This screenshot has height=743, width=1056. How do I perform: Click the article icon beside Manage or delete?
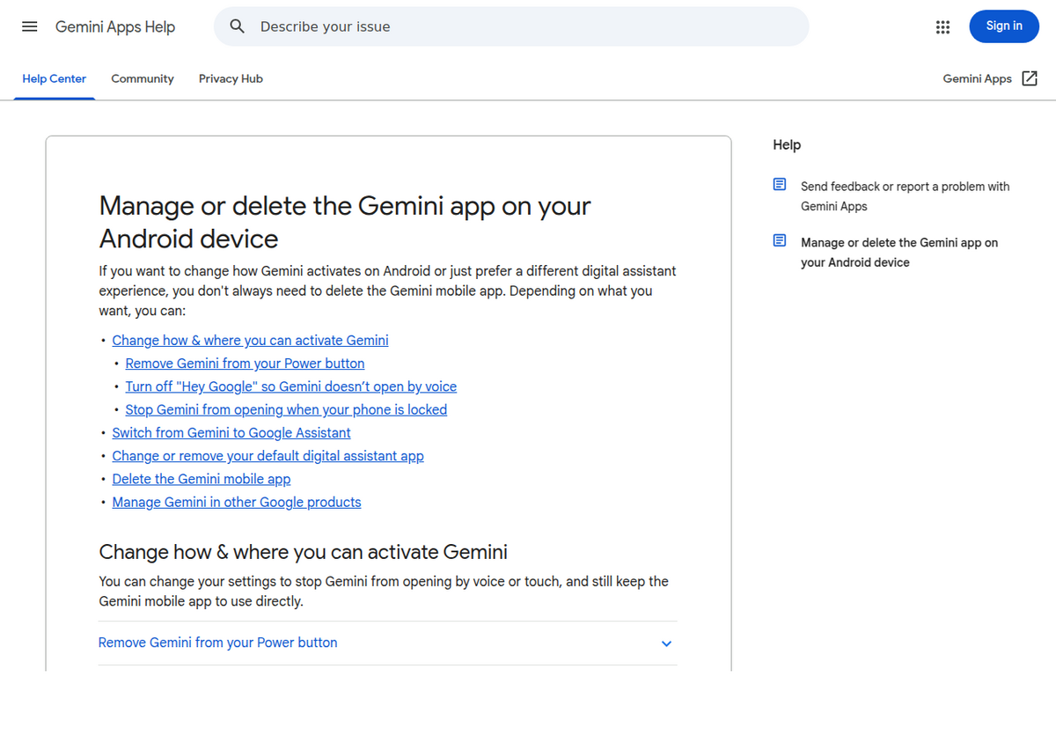(780, 240)
